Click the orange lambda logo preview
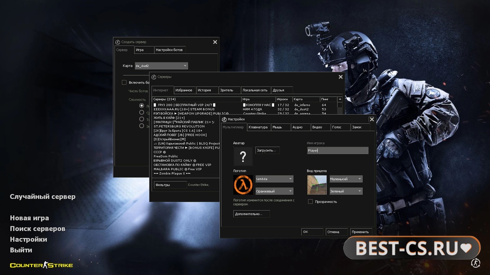 [x=243, y=185]
